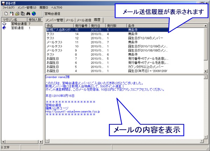Select the 新規ご入会ありが history row
210x151 pixels.
[x=59, y=30]
